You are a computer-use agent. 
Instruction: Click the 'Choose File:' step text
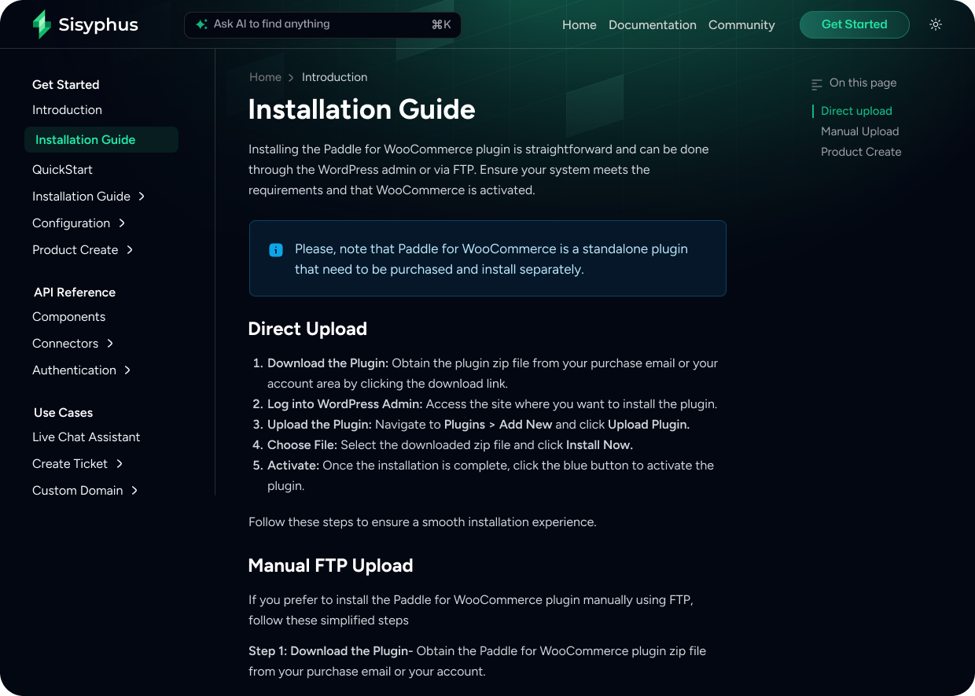(302, 445)
